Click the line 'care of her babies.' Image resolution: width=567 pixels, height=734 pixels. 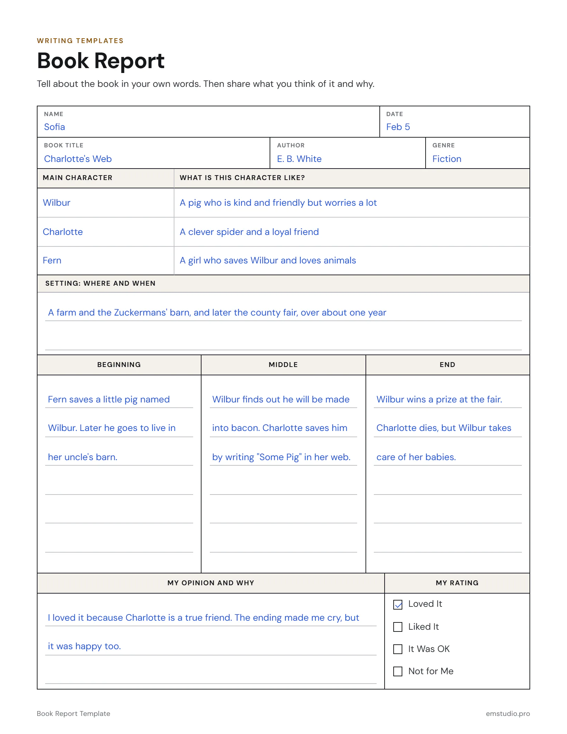pyautogui.click(x=448, y=457)
